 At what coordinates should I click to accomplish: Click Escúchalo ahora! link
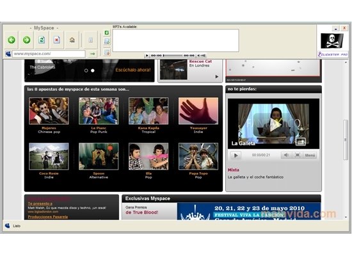[133, 70]
